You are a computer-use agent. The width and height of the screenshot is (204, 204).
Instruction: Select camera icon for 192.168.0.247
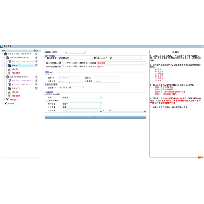click(x=10, y=81)
